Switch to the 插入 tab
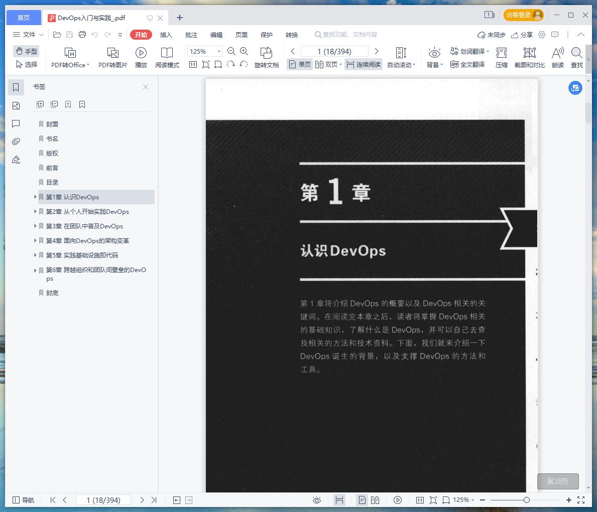The height and width of the screenshot is (512, 597). click(166, 35)
